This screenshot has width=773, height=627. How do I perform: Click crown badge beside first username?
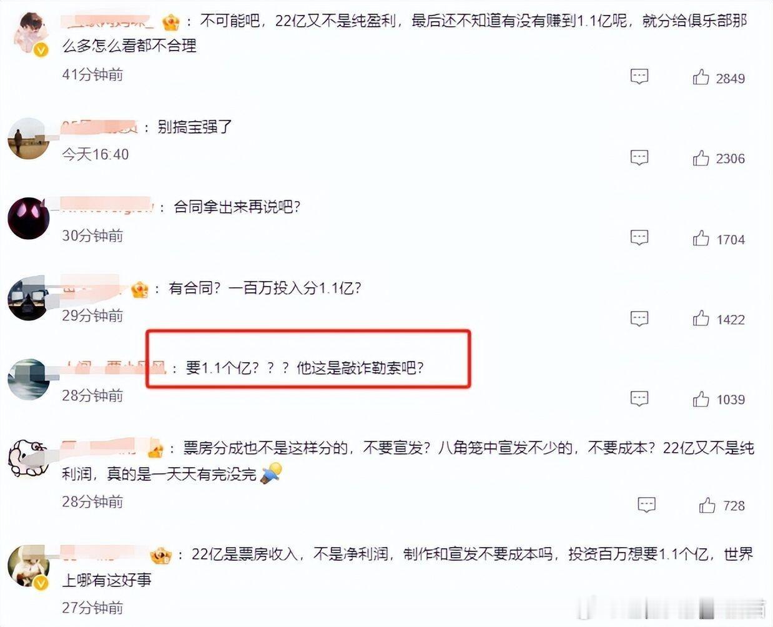(170, 22)
